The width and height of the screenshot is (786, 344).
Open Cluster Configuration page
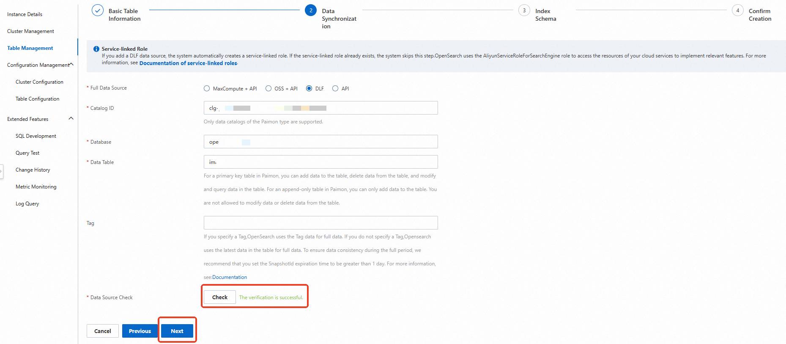[39, 82]
